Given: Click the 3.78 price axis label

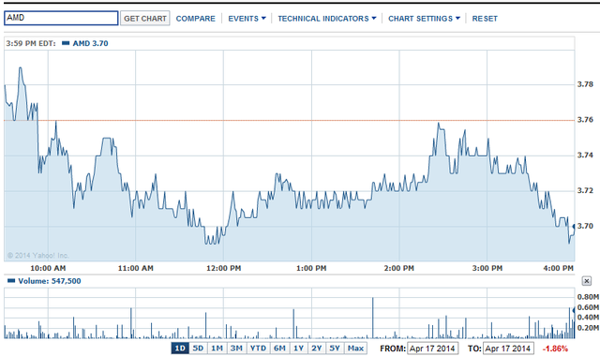Looking at the screenshot, I should coord(585,84).
